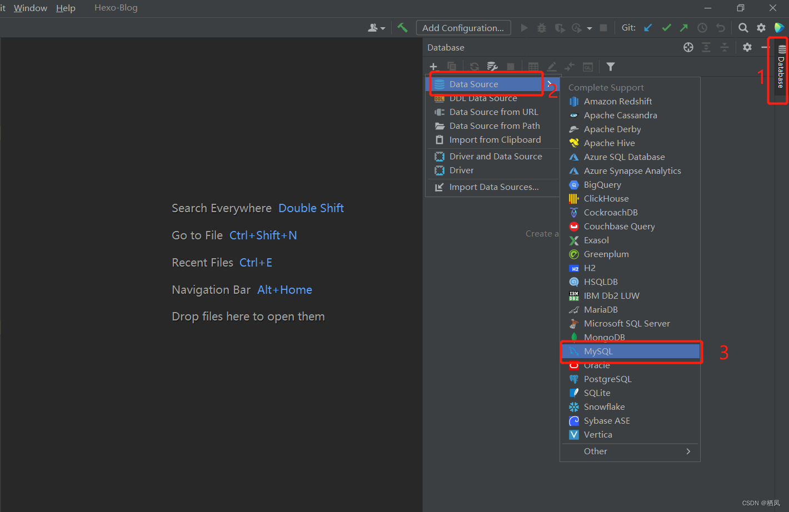Select MySQL data source
789x512 pixels.
(630, 351)
